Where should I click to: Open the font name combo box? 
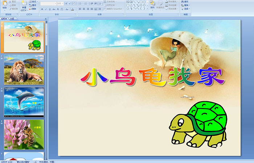tap(48, 3)
